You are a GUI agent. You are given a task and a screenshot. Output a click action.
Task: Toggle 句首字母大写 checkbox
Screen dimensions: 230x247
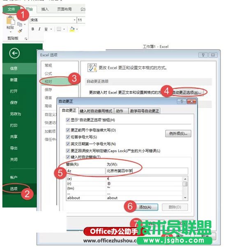pos(68,137)
